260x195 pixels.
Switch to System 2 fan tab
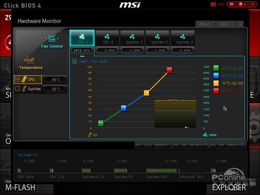pyautogui.click(x=157, y=38)
